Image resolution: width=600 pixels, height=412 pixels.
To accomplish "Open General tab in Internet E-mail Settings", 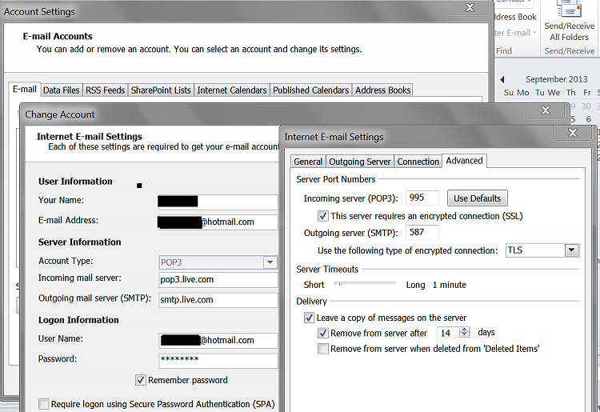I will [308, 162].
